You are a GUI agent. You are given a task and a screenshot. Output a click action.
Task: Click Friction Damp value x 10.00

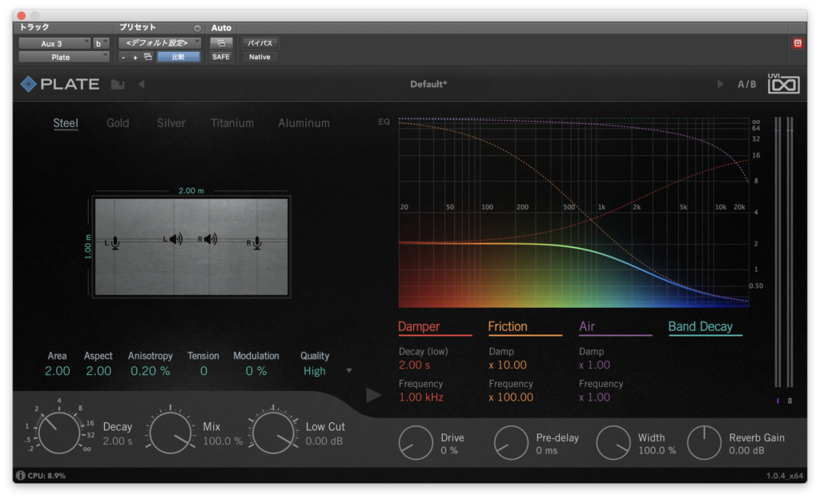[508, 365]
